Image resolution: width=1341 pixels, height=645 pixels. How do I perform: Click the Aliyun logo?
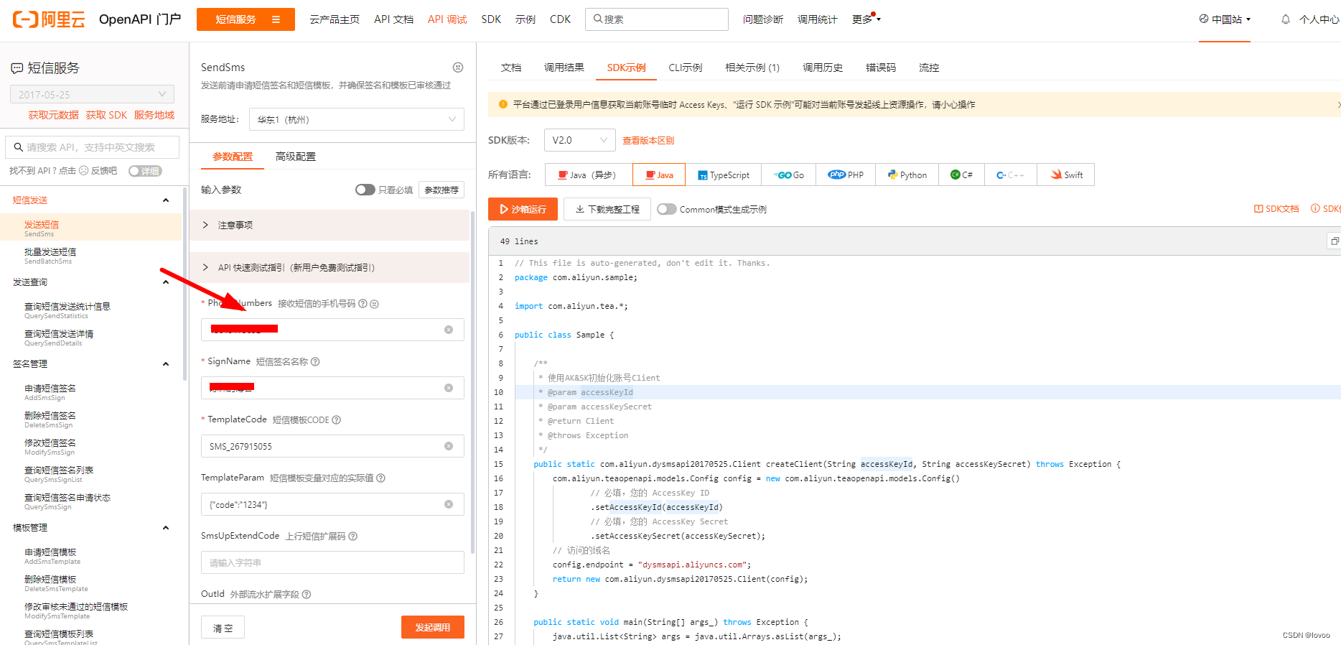tap(49, 19)
